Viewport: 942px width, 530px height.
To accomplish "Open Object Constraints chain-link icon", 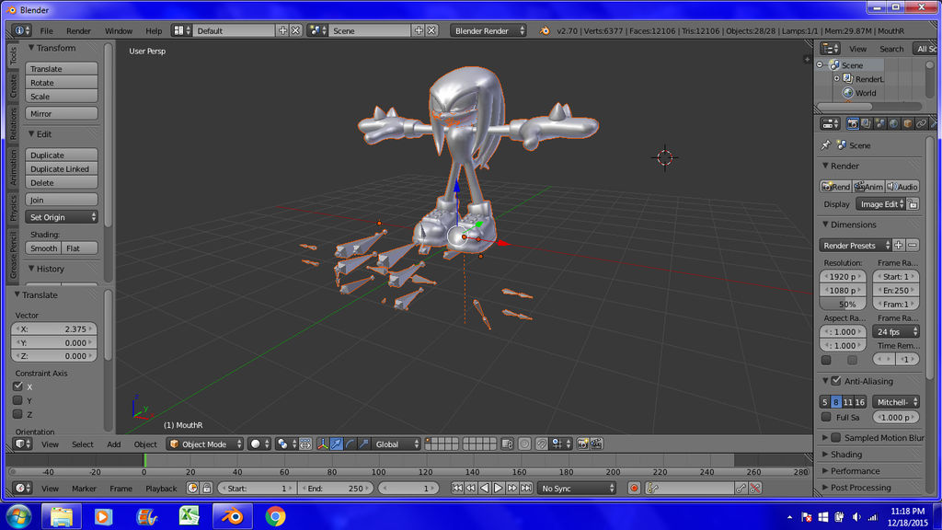I will point(922,123).
